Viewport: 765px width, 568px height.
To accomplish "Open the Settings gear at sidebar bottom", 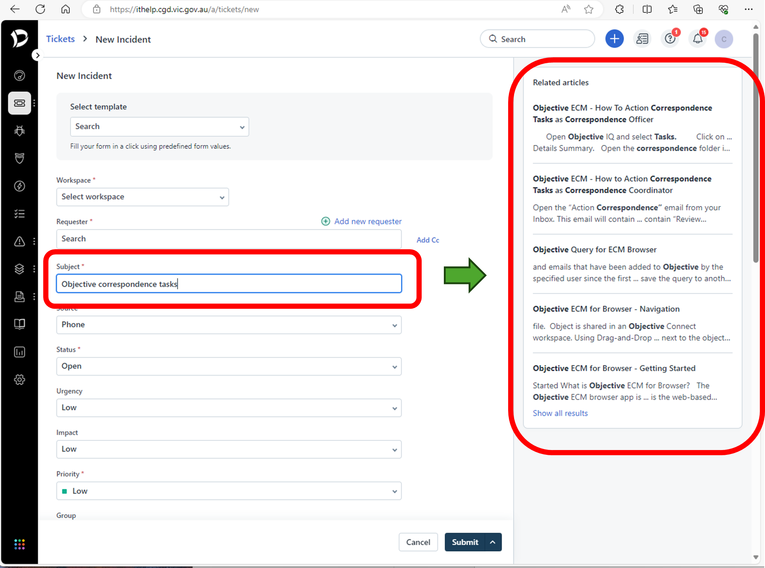I will [19, 379].
